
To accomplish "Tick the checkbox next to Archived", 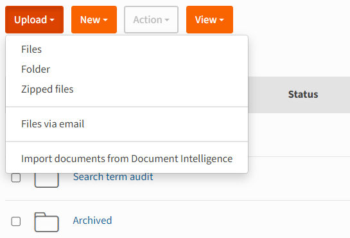I will pyautogui.click(x=16, y=221).
